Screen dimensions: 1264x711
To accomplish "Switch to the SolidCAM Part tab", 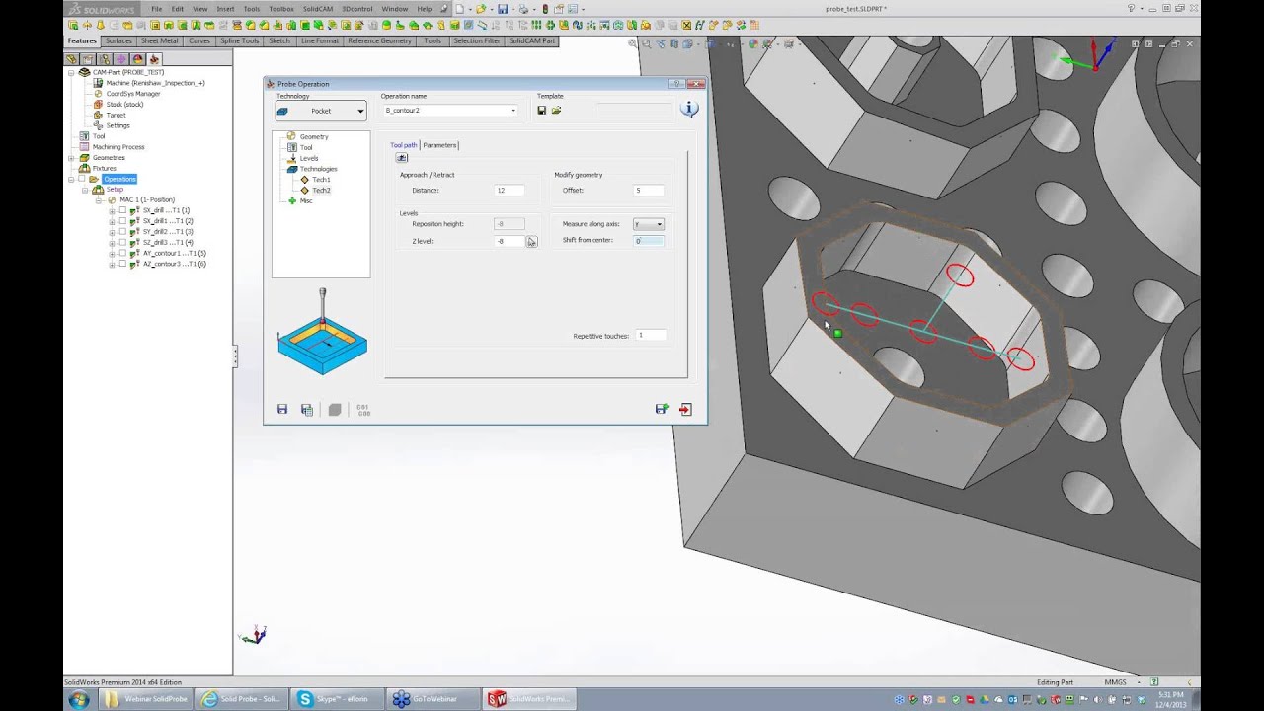I will pyautogui.click(x=532, y=41).
